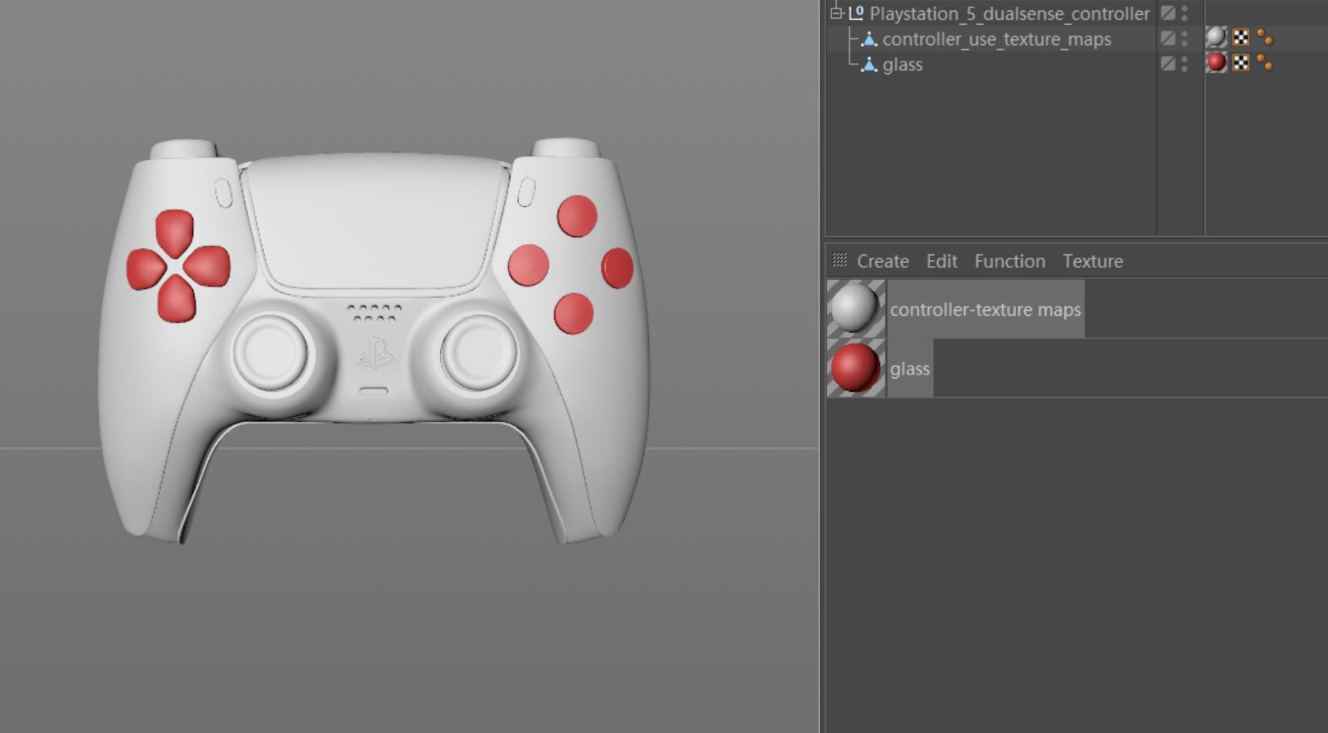This screenshot has height=733, width=1328.
Task: Select the UVW checkerboard tag on glass
Action: click(1242, 63)
